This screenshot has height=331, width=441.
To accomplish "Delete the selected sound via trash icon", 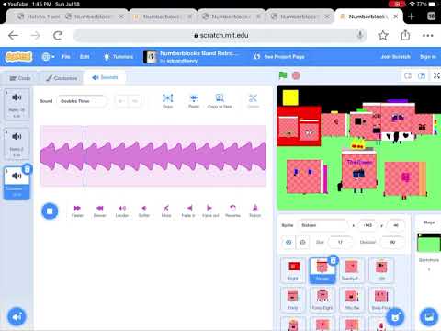I will coord(28,169).
